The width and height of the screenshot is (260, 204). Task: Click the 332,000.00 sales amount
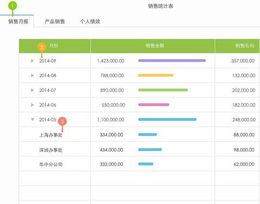112,164
